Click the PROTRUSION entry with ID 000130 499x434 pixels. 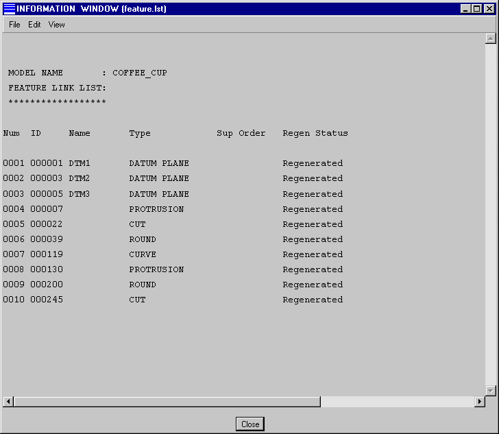pyautogui.click(x=156, y=269)
